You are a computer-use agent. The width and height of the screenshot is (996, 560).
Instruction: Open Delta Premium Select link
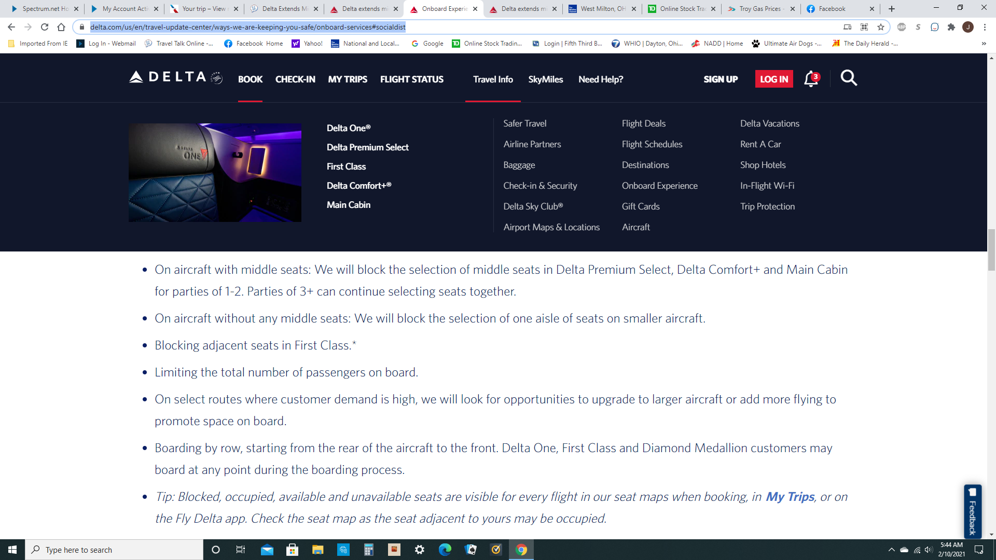pos(368,147)
